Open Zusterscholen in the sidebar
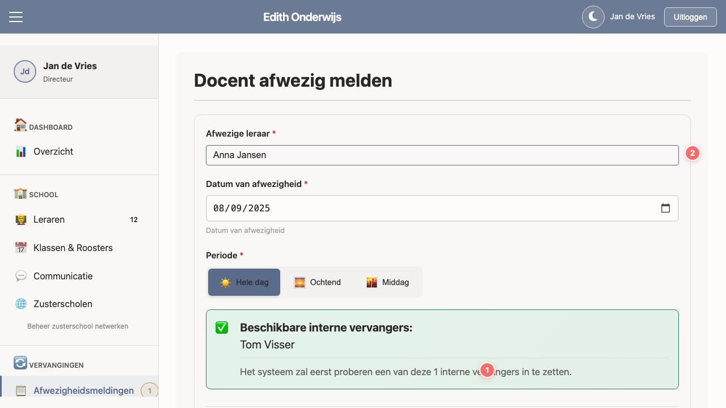Viewport: 726px width, 408px height. click(x=79, y=304)
